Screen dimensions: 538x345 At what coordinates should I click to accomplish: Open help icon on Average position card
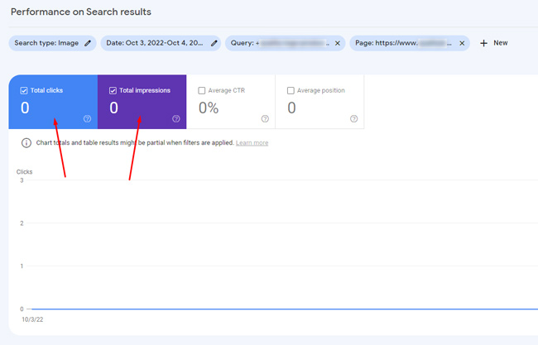353,119
